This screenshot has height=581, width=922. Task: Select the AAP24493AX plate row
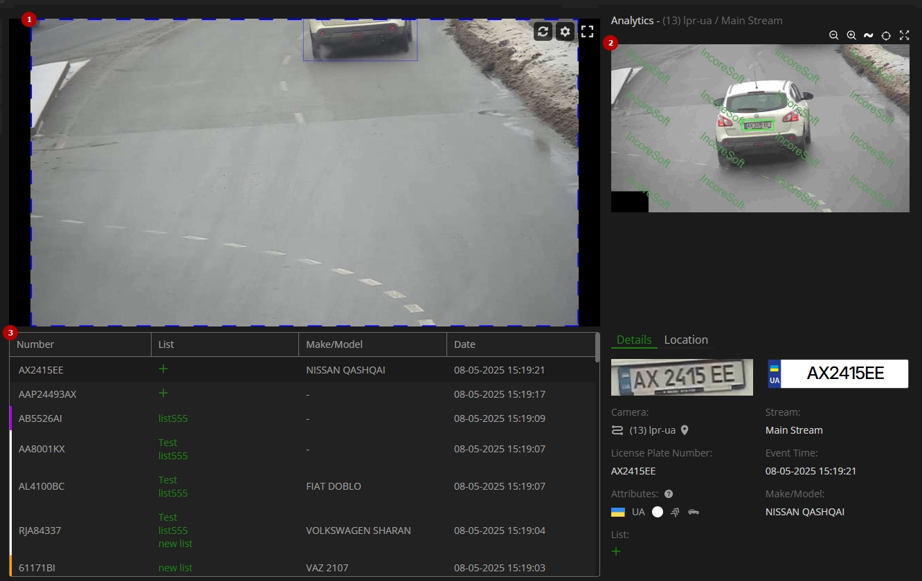302,394
